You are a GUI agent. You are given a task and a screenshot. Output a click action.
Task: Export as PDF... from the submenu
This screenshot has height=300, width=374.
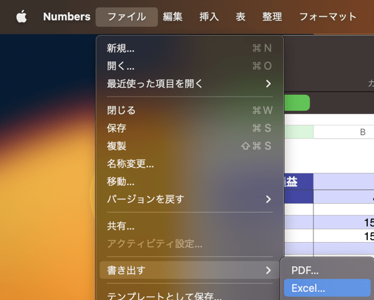(327, 270)
